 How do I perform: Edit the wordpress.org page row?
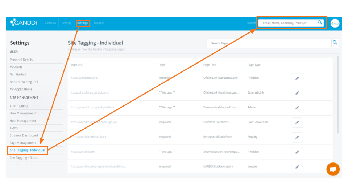coord(297,78)
